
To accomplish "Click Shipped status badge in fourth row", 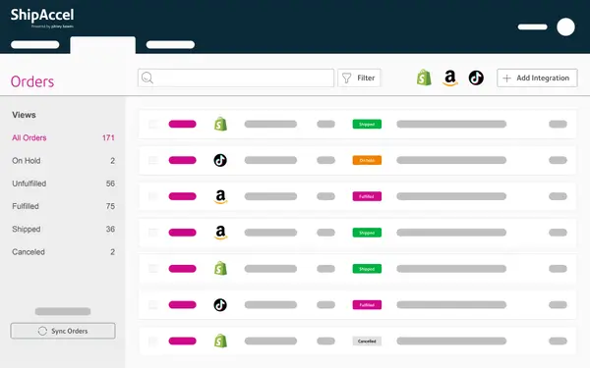I will click(x=367, y=233).
